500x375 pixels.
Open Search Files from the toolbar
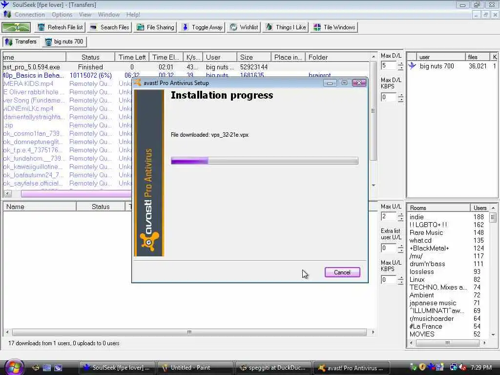click(109, 27)
